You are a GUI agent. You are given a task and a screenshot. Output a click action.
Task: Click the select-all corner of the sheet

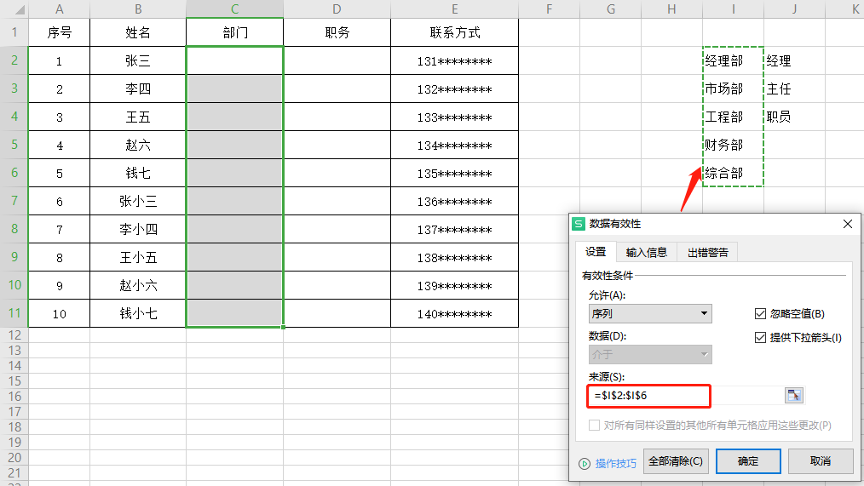coord(14,9)
